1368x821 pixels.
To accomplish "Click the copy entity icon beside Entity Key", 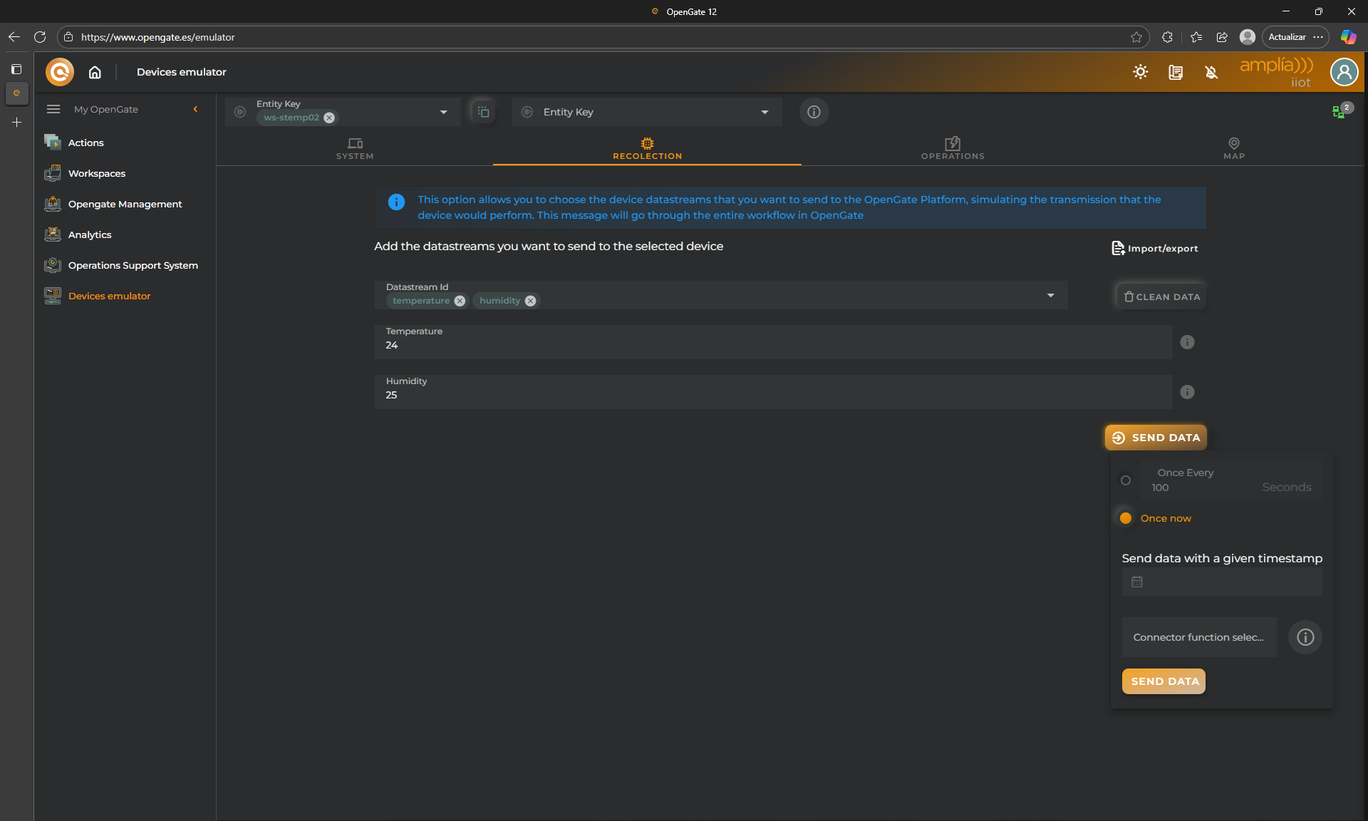I will tap(483, 112).
